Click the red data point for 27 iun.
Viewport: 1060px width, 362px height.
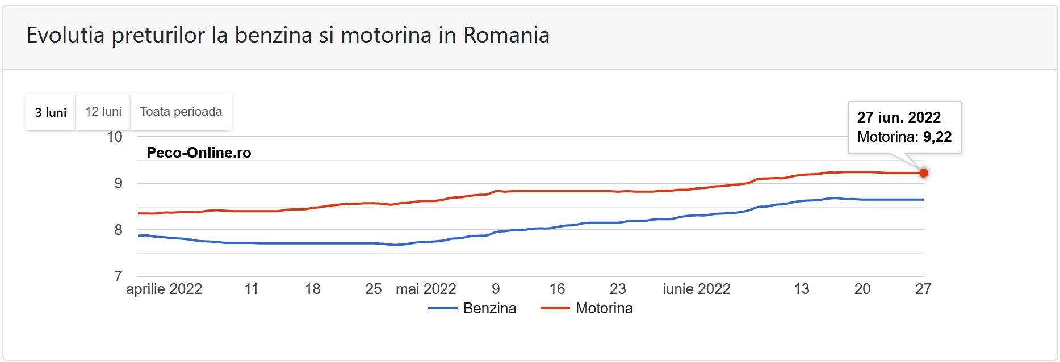click(x=924, y=173)
